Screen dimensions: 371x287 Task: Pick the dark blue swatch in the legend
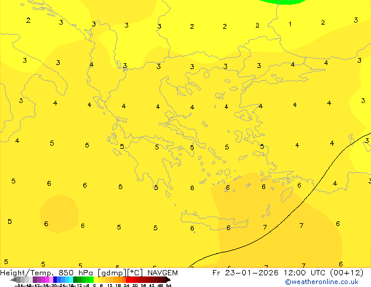click(55, 279)
